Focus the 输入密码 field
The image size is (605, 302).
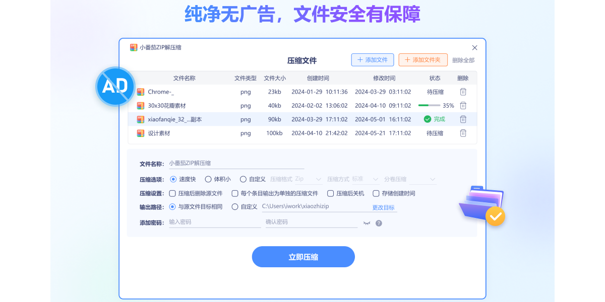pos(215,222)
